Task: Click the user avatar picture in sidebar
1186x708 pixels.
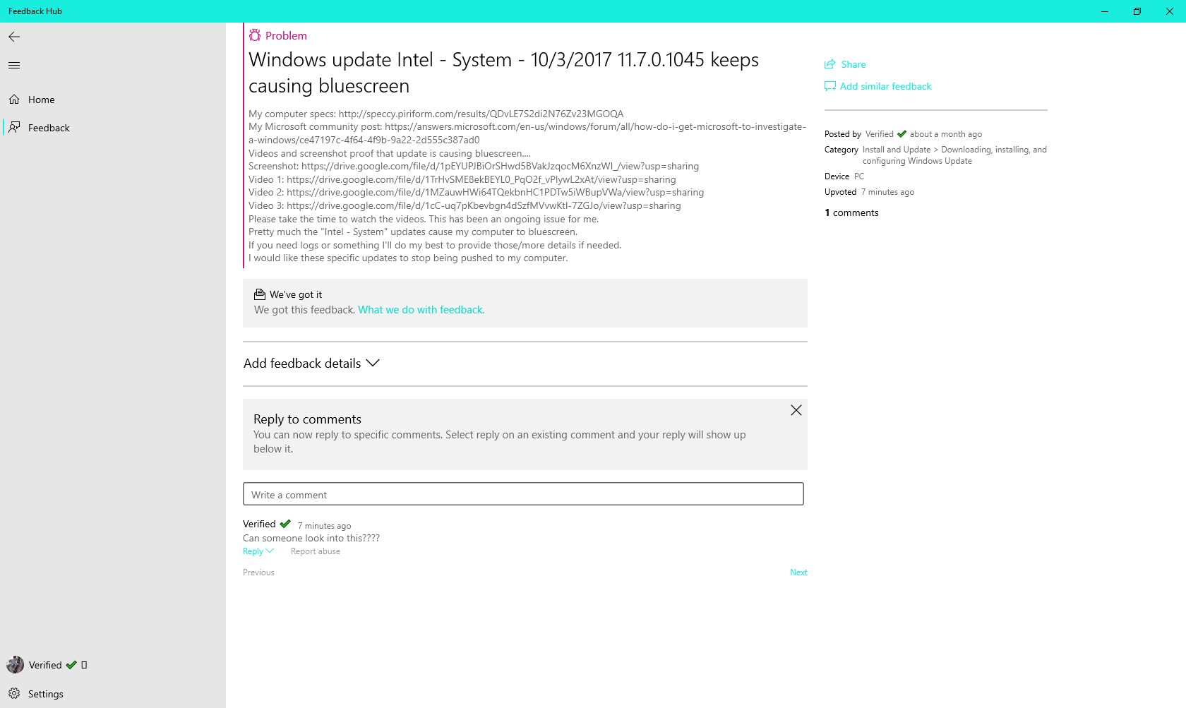Action: coord(15,665)
